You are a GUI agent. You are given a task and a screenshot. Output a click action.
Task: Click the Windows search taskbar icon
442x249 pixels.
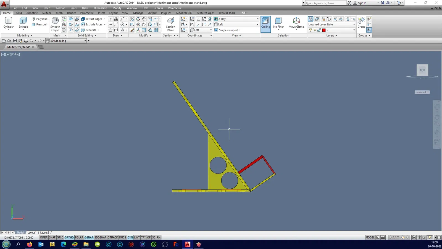point(18,244)
